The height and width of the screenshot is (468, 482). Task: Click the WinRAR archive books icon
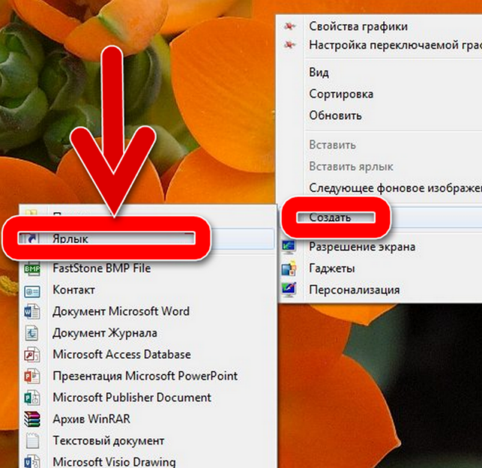tap(32, 419)
